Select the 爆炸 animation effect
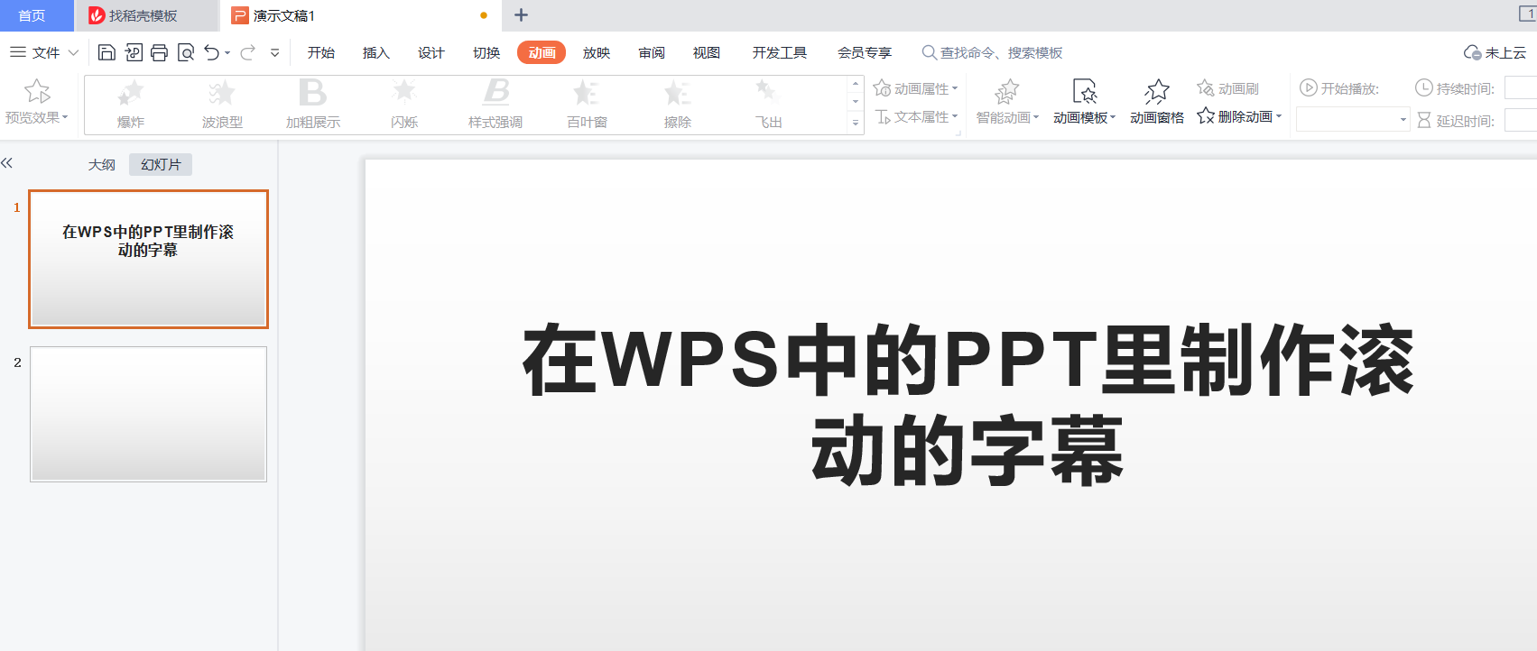The width and height of the screenshot is (1537, 651). (x=131, y=105)
